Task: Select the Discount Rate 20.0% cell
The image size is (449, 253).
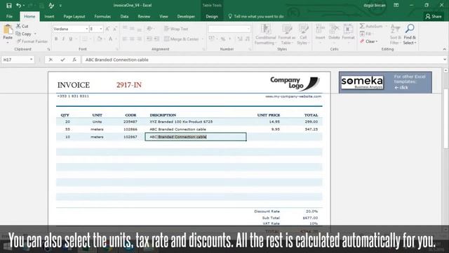Action: coord(311,212)
